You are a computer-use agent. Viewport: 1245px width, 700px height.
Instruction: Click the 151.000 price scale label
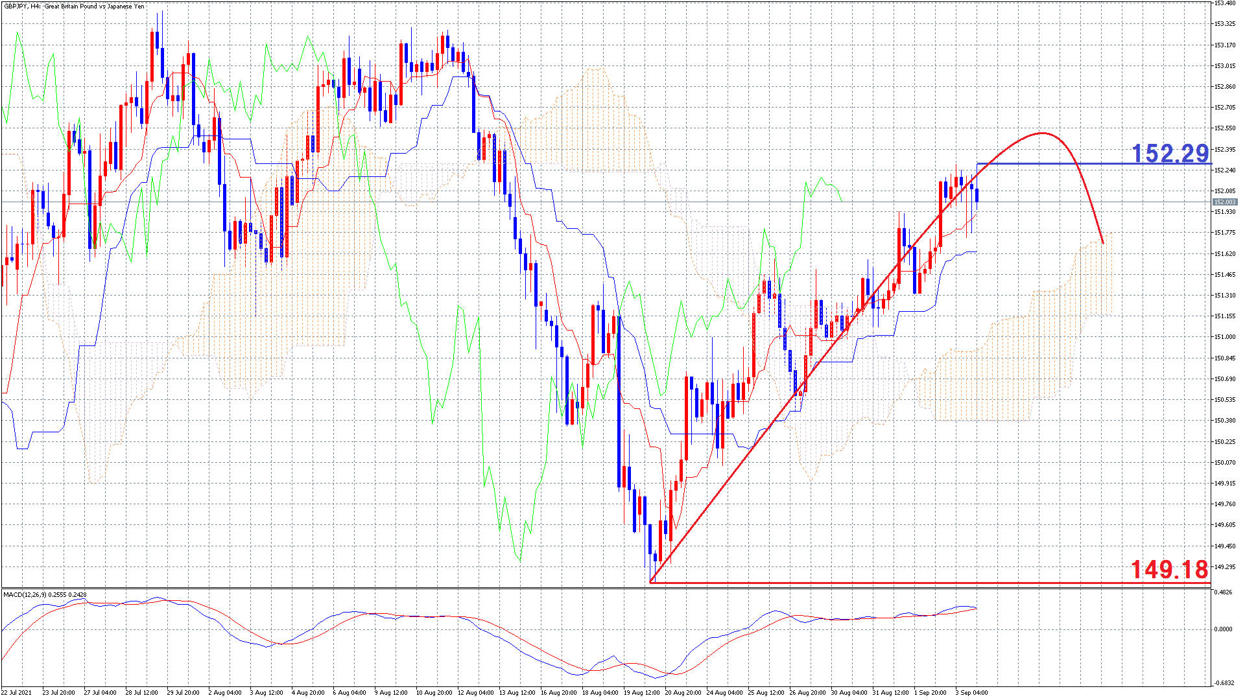[x=1225, y=337]
